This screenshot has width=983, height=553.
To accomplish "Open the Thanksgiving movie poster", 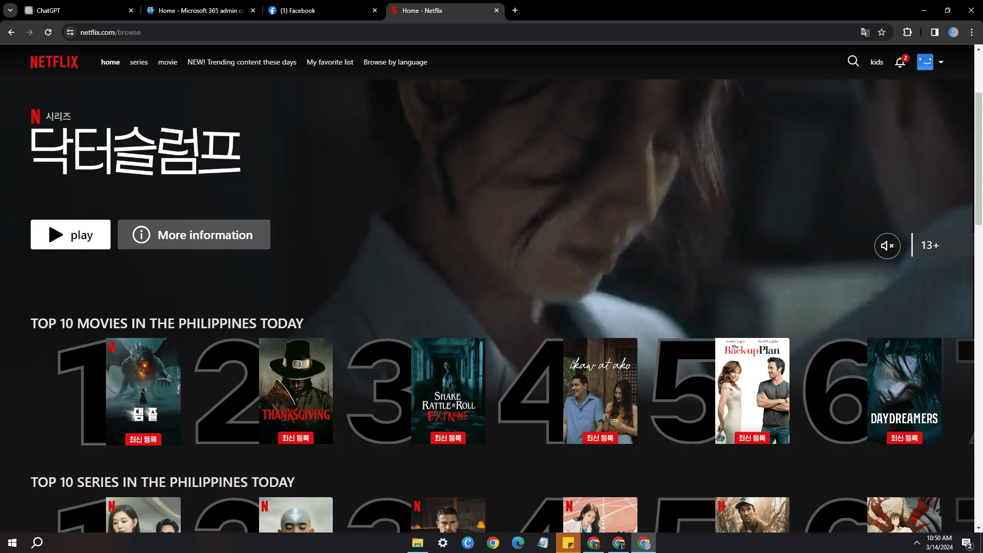I will 296,391.
